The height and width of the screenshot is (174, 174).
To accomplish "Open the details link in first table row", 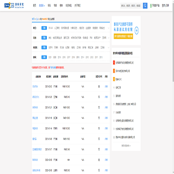I will point(106,87).
